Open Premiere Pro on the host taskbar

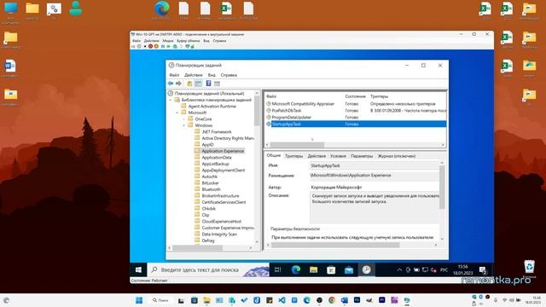point(382,300)
